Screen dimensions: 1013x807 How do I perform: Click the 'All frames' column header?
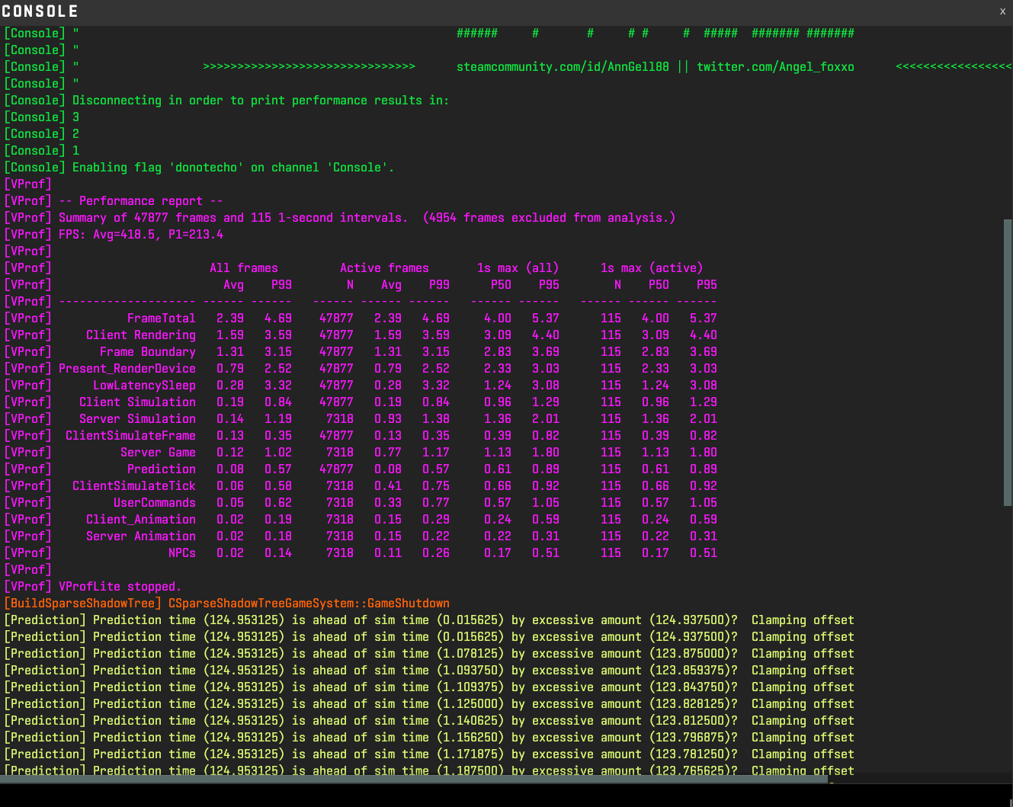point(244,268)
